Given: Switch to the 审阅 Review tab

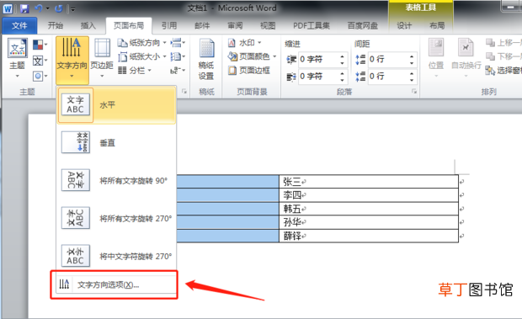Looking at the screenshot, I should 235,25.
